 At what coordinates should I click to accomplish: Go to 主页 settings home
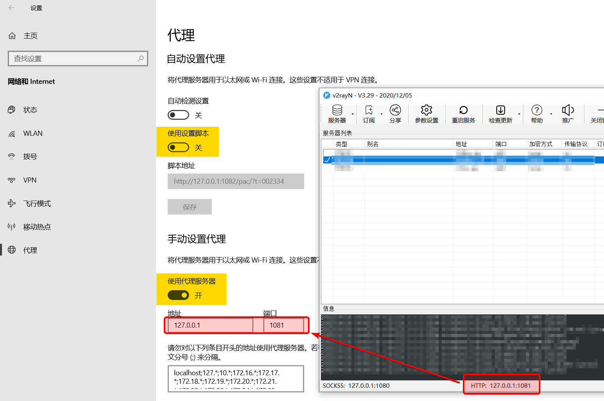coord(30,36)
